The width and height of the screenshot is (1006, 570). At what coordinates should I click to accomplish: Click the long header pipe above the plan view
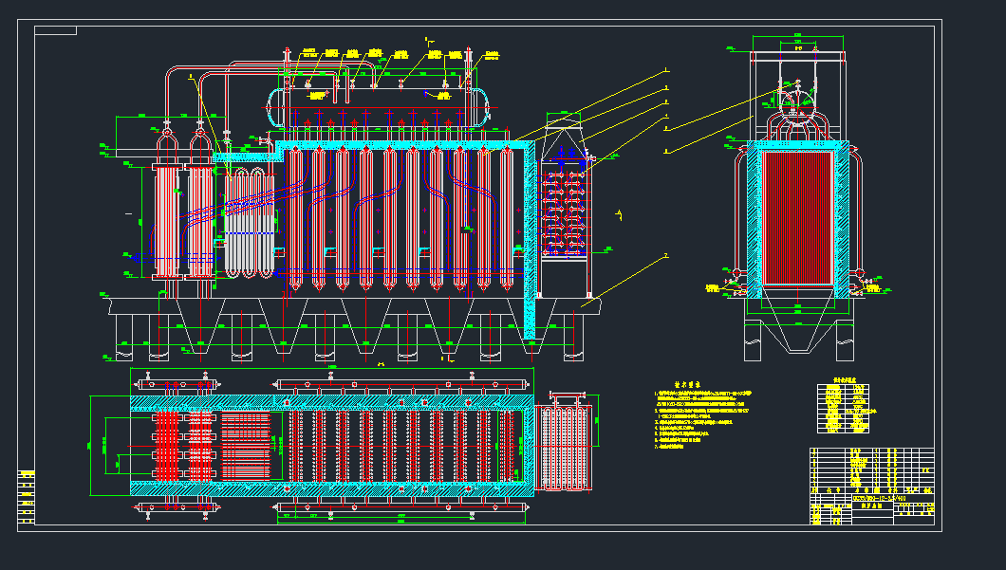399,383
